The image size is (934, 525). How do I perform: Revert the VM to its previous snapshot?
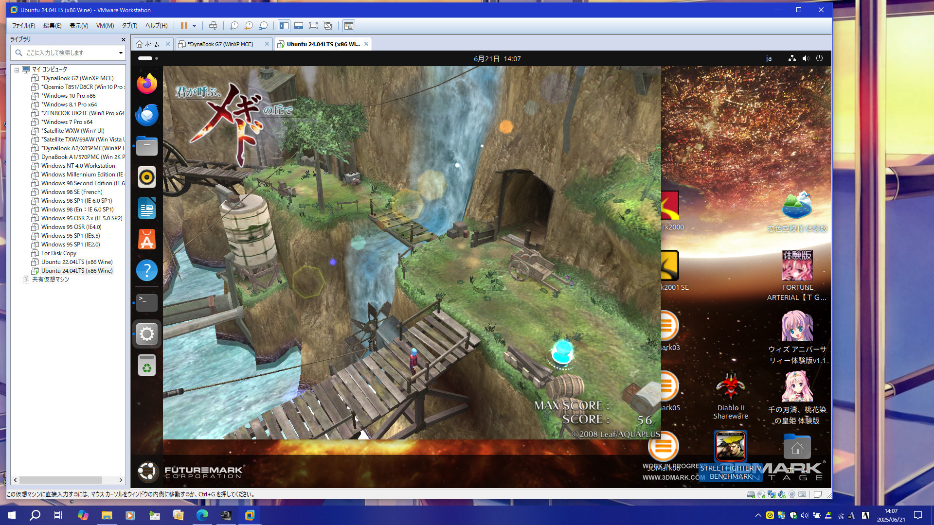point(249,26)
